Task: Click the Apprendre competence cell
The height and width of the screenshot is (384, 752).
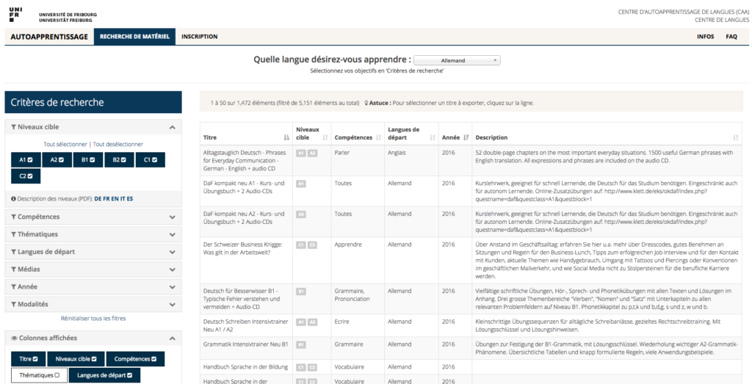Action: pos(358,261)
